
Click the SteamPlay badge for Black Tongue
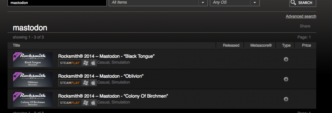pos(70,63)
